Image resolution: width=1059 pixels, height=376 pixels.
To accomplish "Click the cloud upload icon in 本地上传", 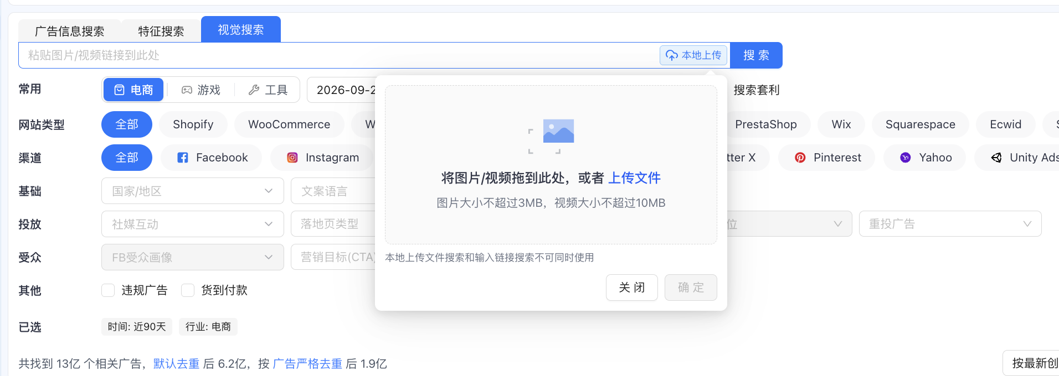I will click(x=671, y=55).
